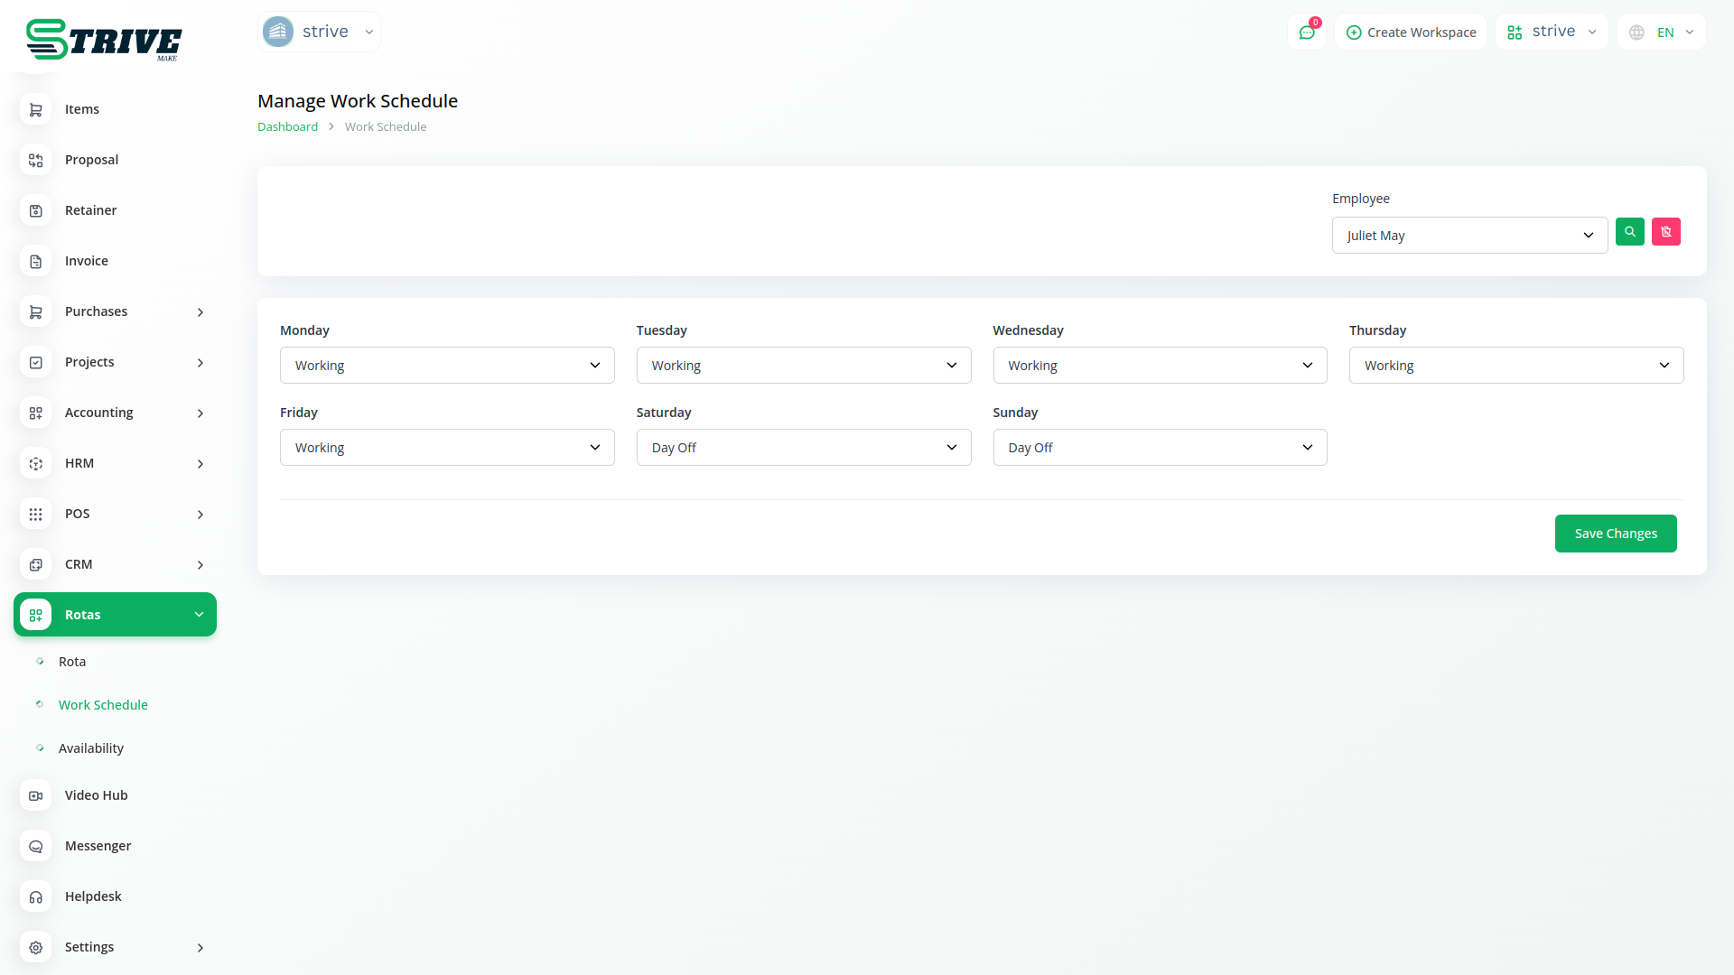Click the Invoice sidebar icon

coord(36,261)
